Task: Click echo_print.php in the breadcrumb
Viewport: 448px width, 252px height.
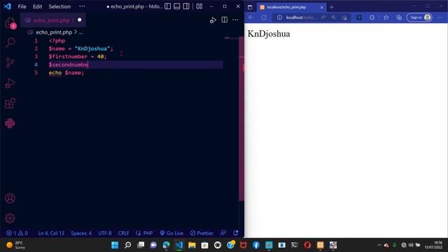Action: [x=54, y=32]
